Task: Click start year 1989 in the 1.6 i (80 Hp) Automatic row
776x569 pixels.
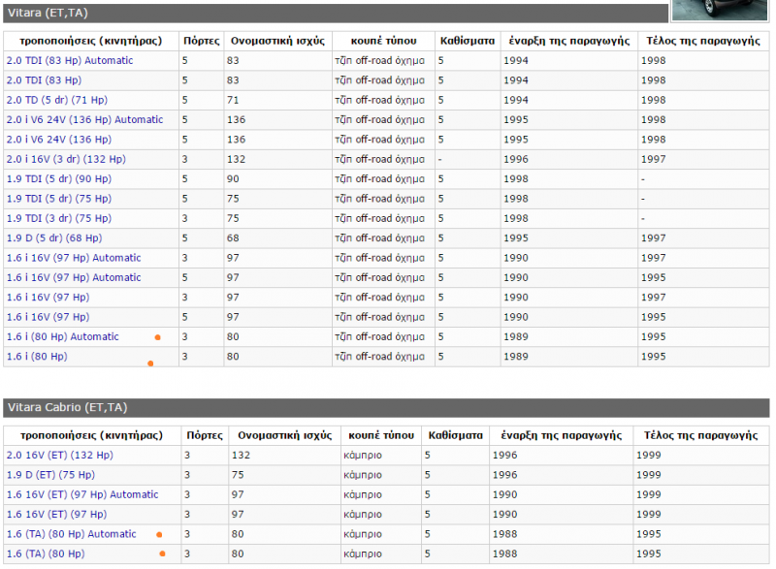Action: pos(516,337)
